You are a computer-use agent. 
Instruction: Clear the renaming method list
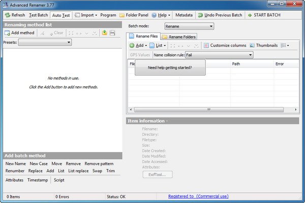56,33
